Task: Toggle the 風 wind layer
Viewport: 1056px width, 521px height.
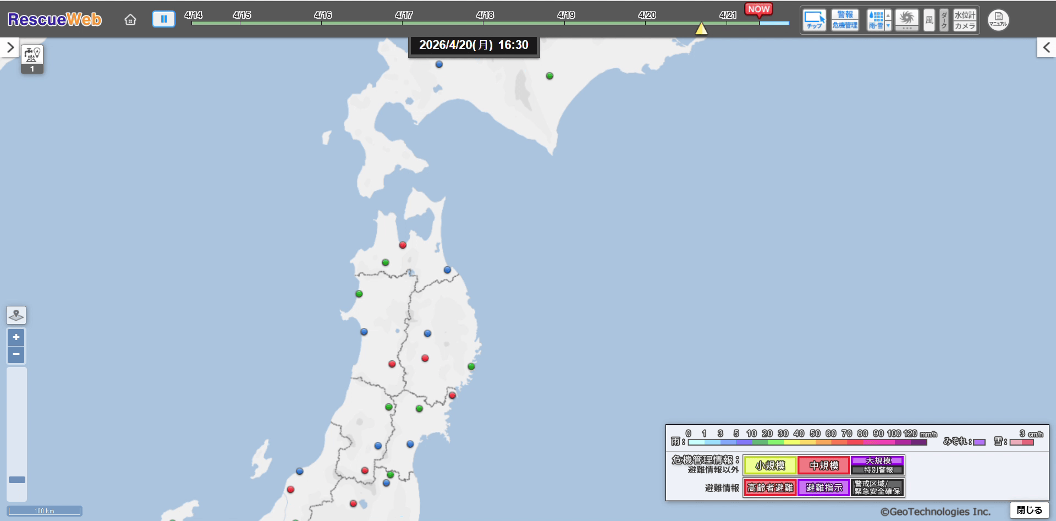Action: coord(929,20)
